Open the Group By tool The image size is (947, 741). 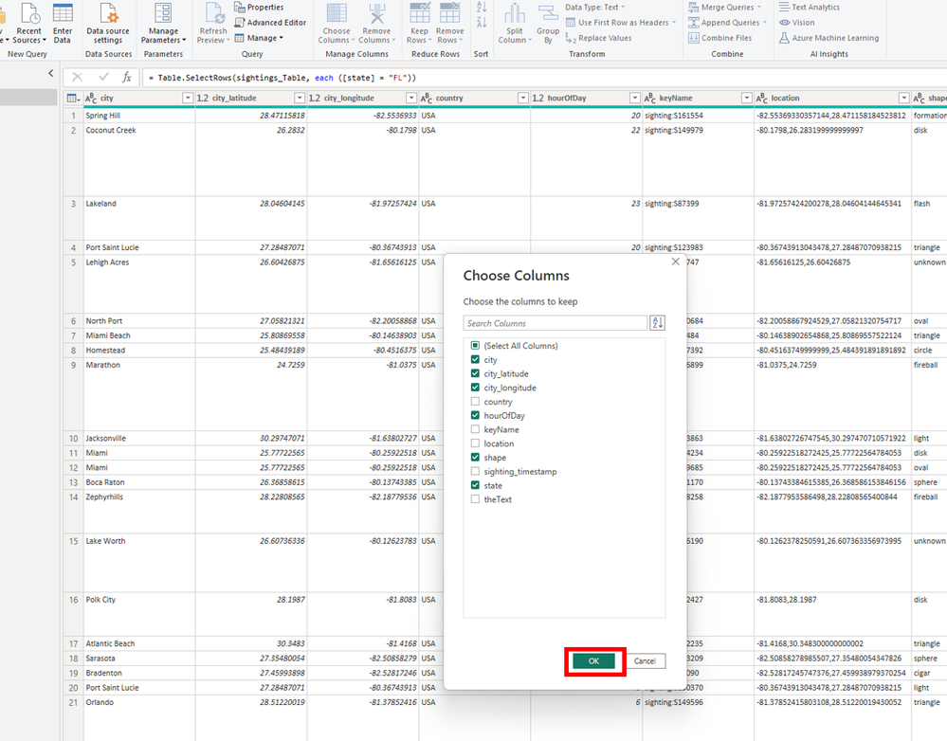click(x=548, y=24)
